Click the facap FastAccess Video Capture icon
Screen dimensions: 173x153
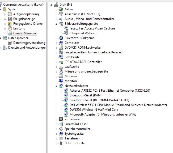[66, 28]
